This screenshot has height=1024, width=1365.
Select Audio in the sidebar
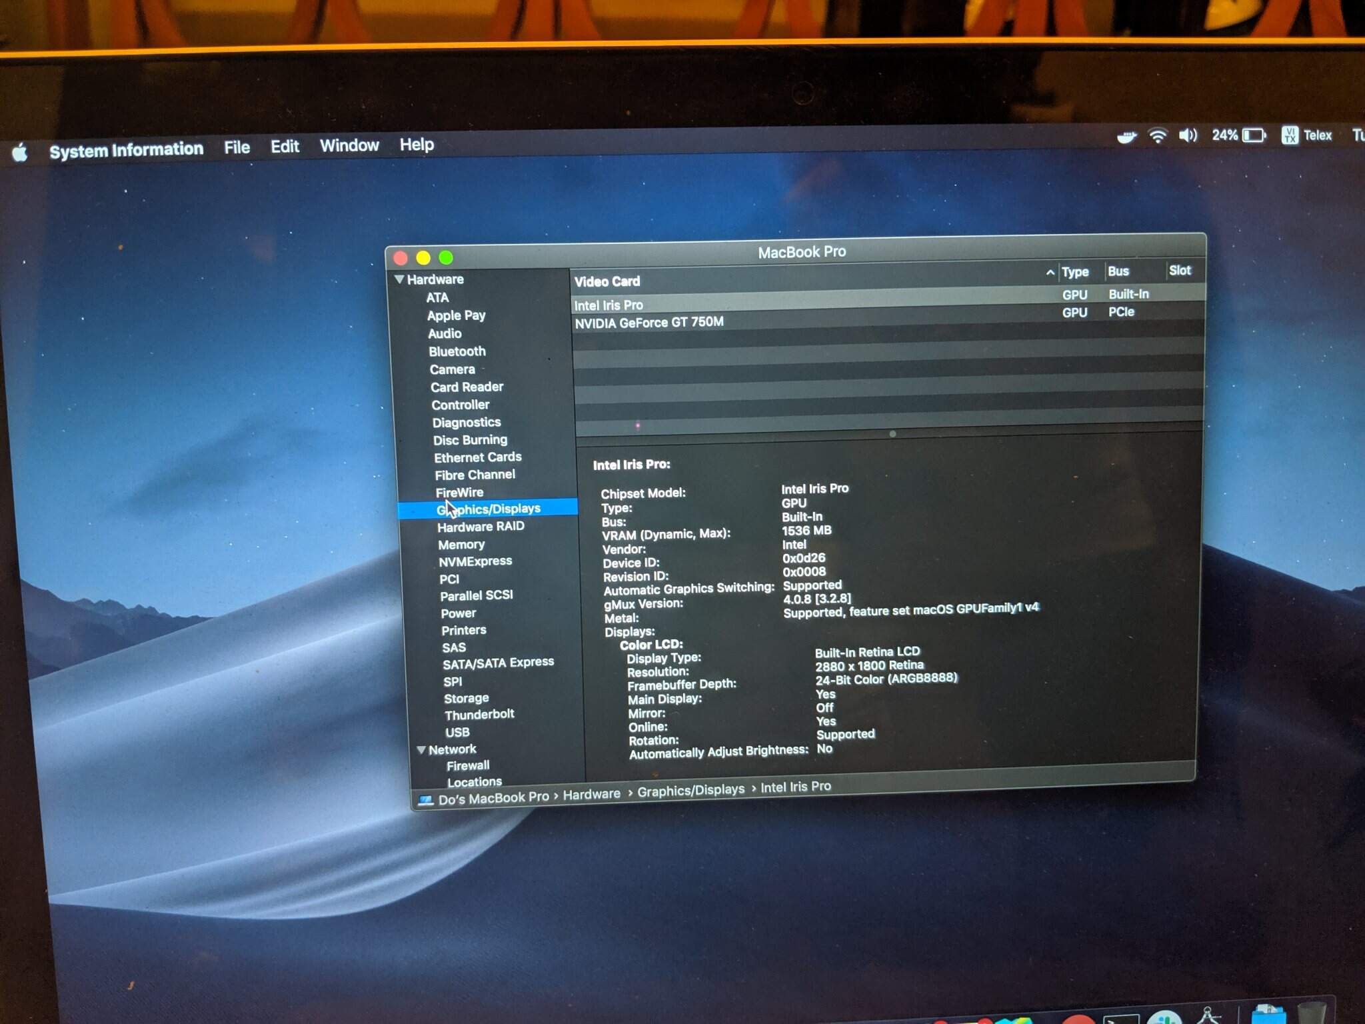click(x=445, y=333)
